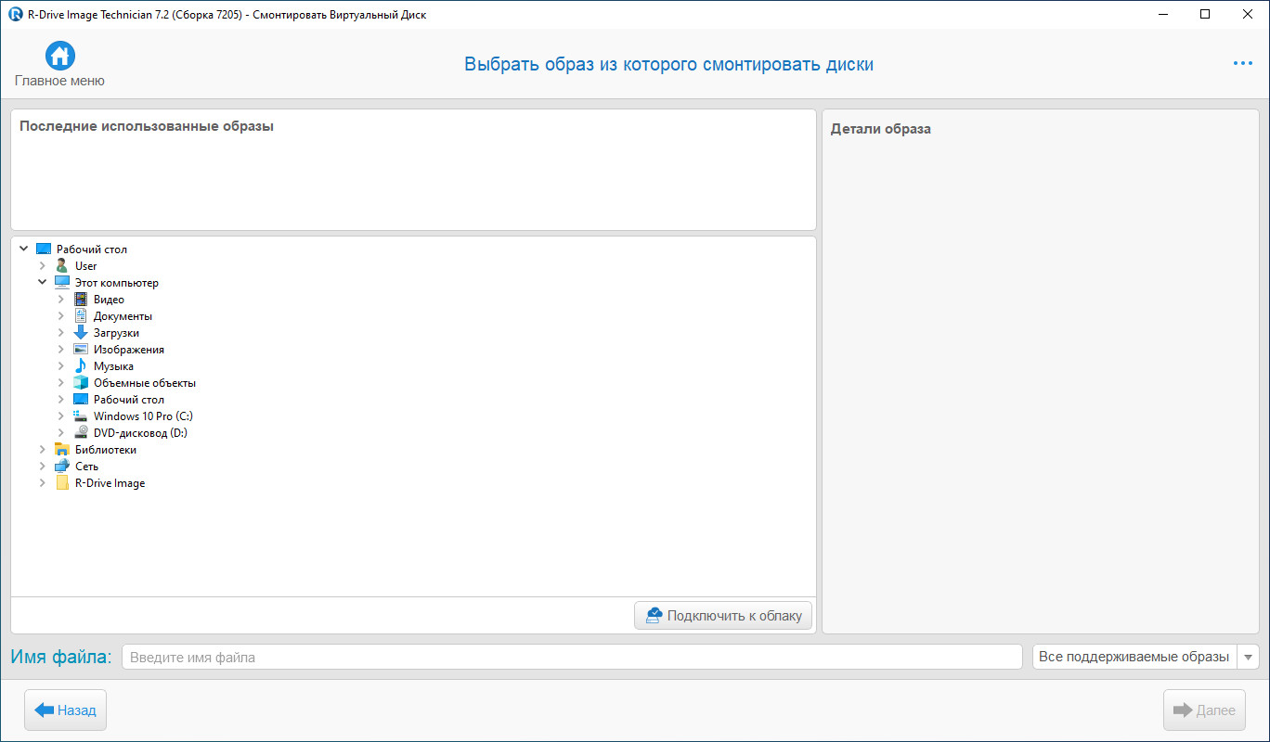This screenshot has width=1270, height=742.
Task: Select the Загрузки tree row
Action: 413,333
